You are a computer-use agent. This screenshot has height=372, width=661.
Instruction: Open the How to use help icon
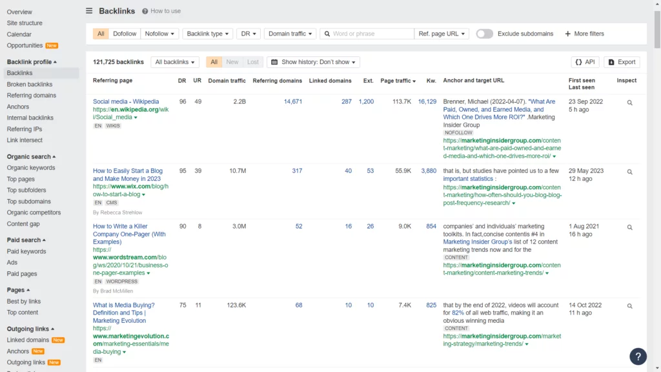145,11
